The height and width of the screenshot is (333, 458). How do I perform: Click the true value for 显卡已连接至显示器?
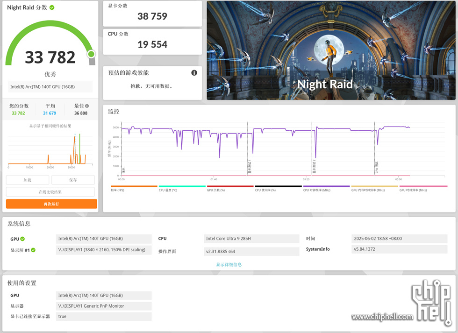[x=104, y=316]
